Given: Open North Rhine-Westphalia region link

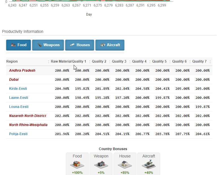Looking at the screenshot, I should coord(28,125).
